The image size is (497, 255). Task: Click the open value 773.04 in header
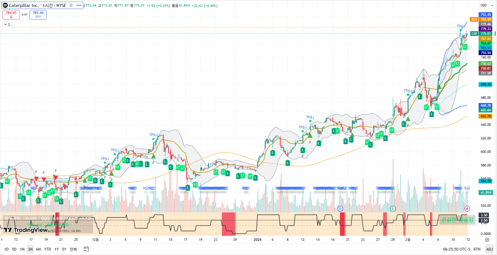[x=91, y=6]
